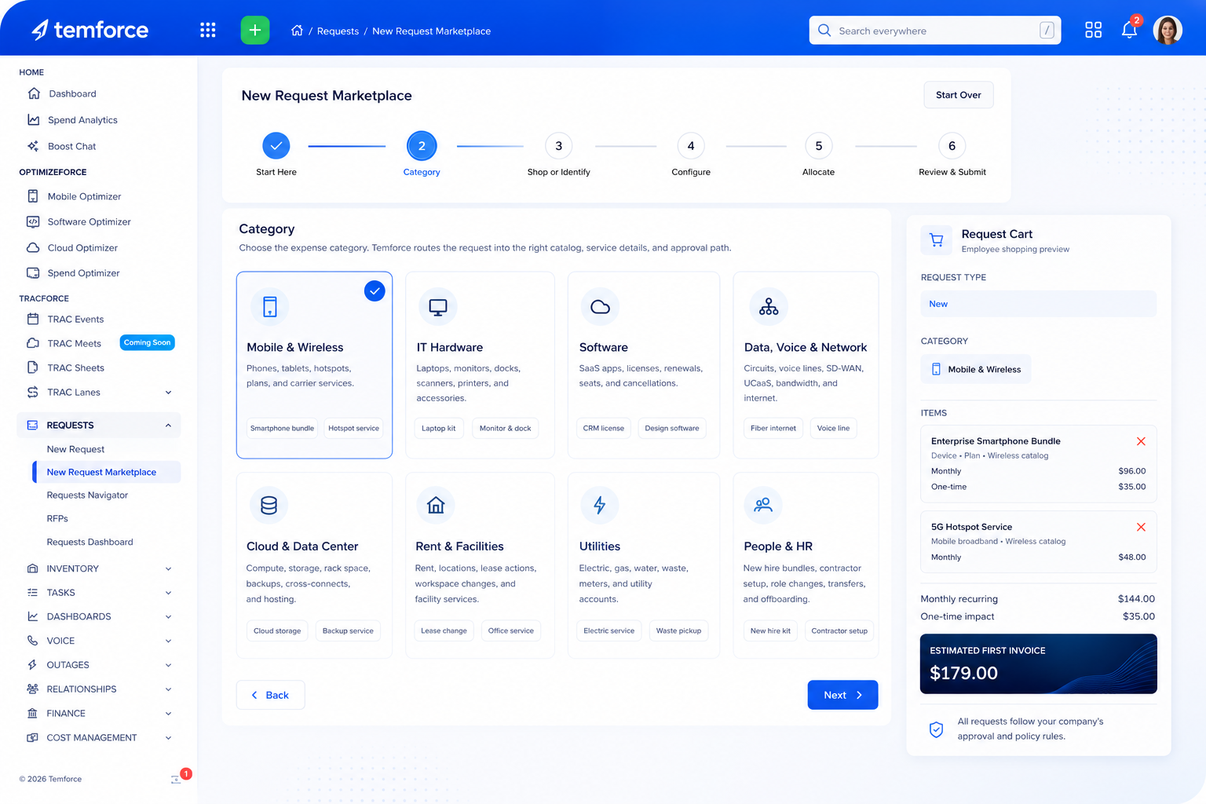Image resolution: width=1206 pixels, height=804 pixels.
Task: Open the notifications bell
Action: pos(1129,30)
